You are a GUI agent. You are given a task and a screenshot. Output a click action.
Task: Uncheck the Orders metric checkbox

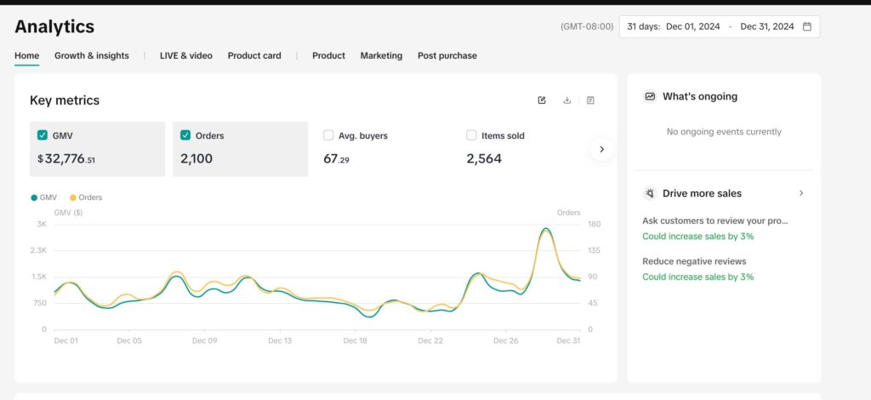(185, 134)
